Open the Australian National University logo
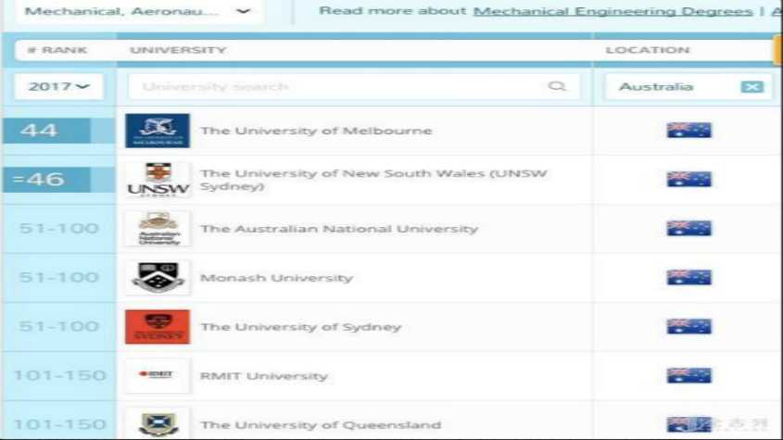Screen dimensions: 783x440 (158, 228)
